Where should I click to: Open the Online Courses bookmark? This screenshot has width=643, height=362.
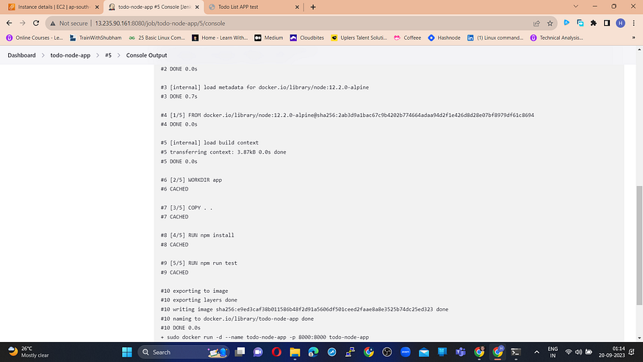click(35, 38)
